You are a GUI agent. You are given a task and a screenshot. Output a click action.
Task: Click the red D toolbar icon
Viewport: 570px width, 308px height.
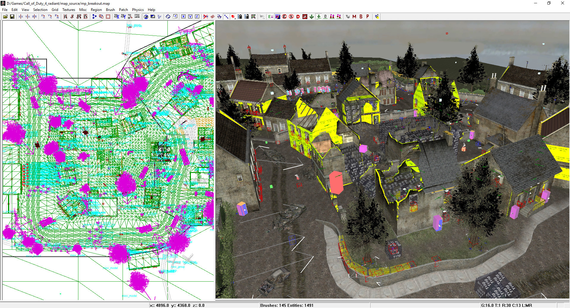[298, 17]
